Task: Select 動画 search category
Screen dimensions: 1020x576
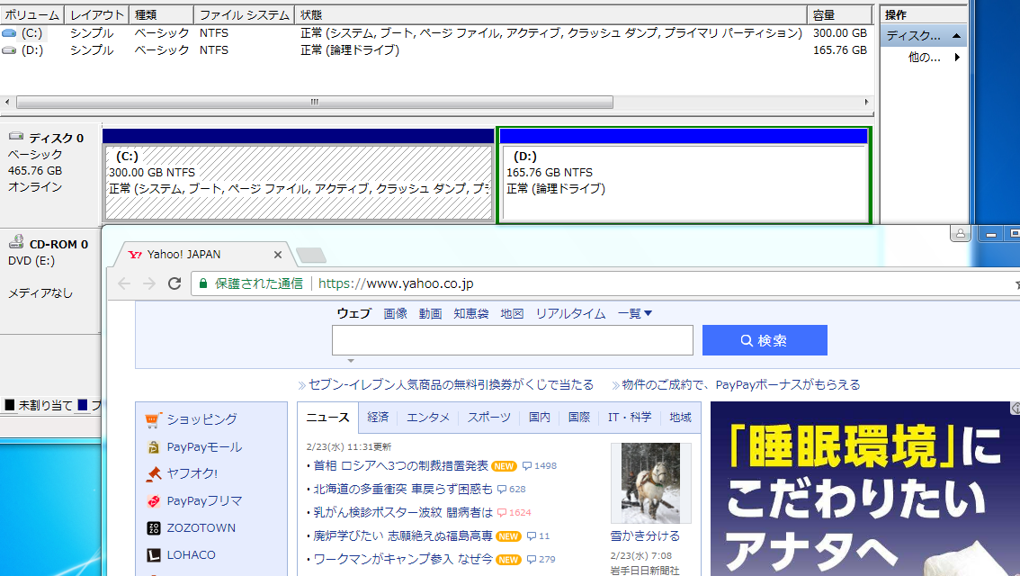Action: 431,314
